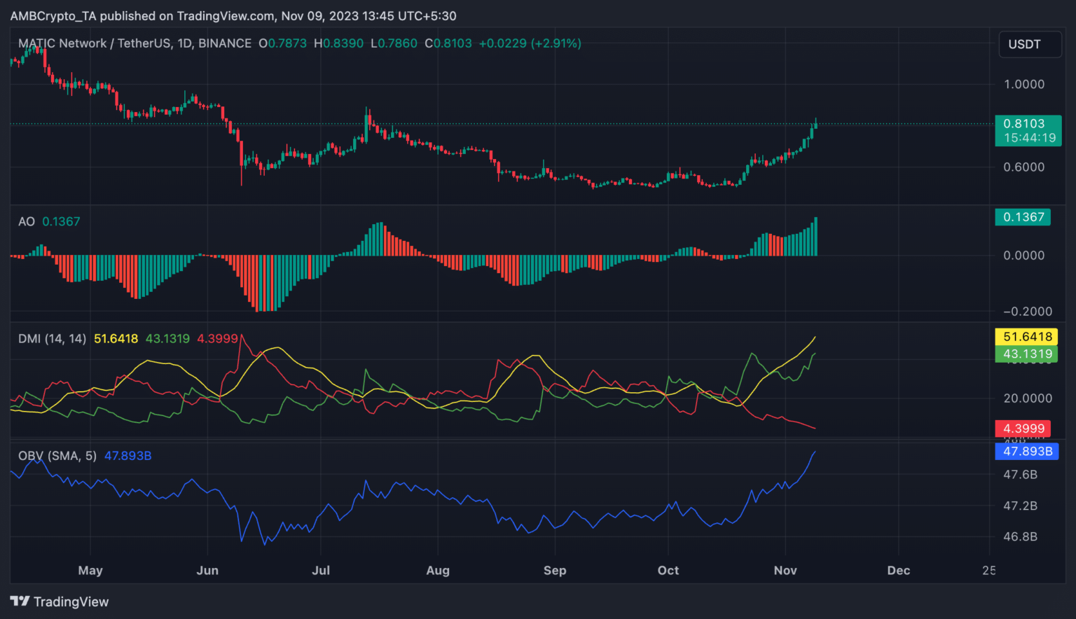Click the AMBCrypto_TA published header text
Image resolution: width=1076 pixels, height=619 pixels.
coord(233,15)
